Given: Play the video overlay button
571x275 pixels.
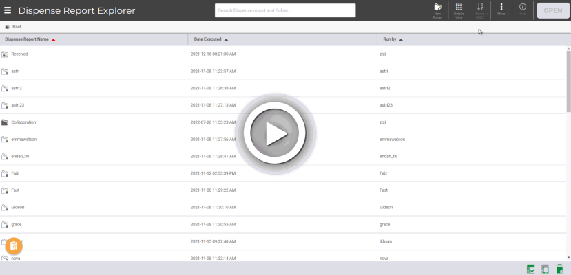Looking at the screenshot, I should [276, 133].
